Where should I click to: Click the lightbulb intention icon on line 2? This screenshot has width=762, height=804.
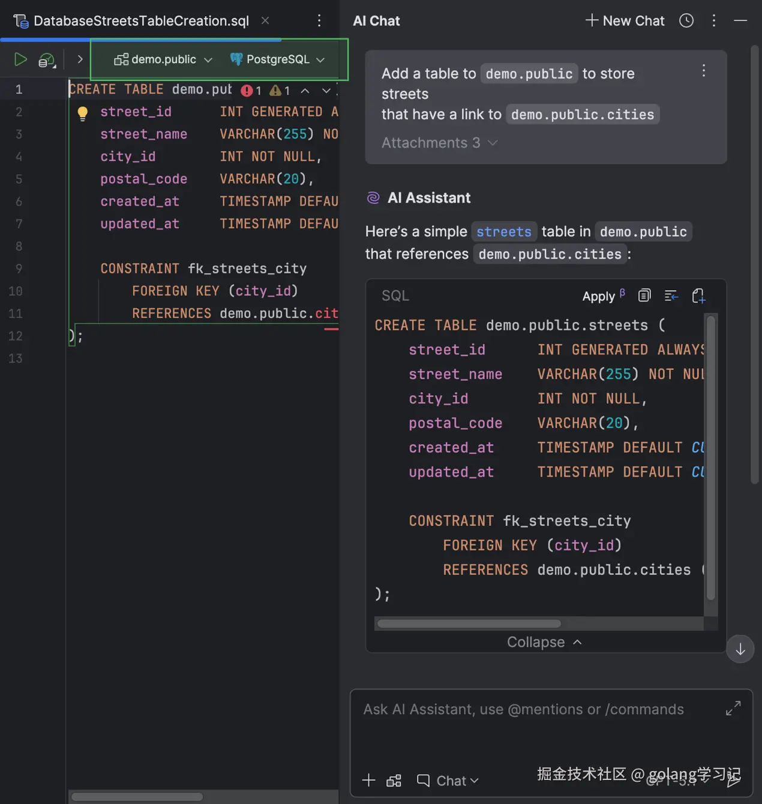[x=82, y=113]
